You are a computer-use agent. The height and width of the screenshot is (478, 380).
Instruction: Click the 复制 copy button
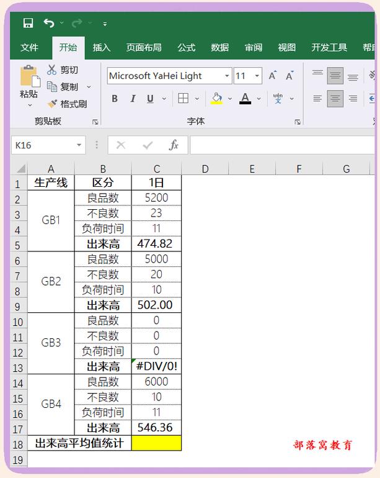pos(63,86)
